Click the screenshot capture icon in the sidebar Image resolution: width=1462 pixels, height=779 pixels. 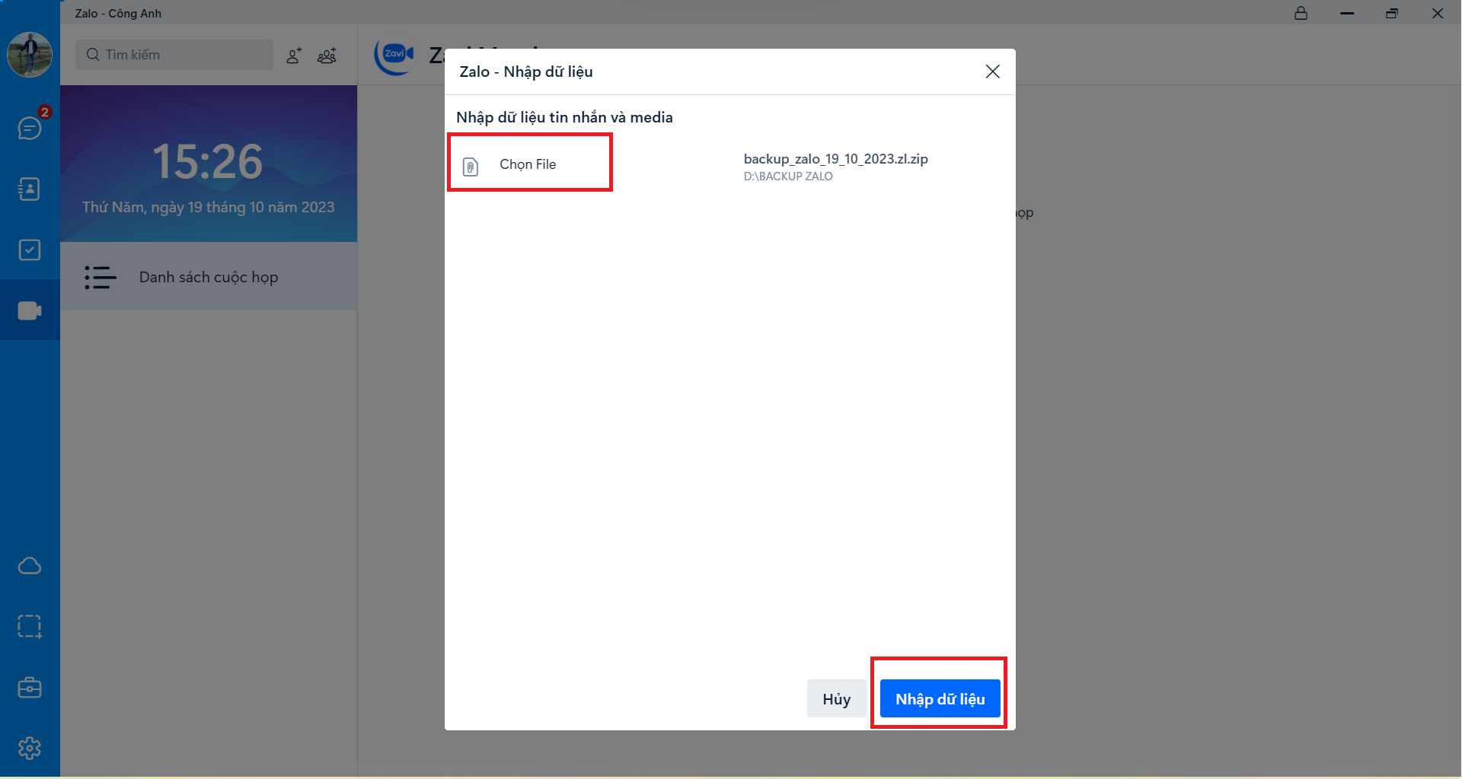pos(30,627)
